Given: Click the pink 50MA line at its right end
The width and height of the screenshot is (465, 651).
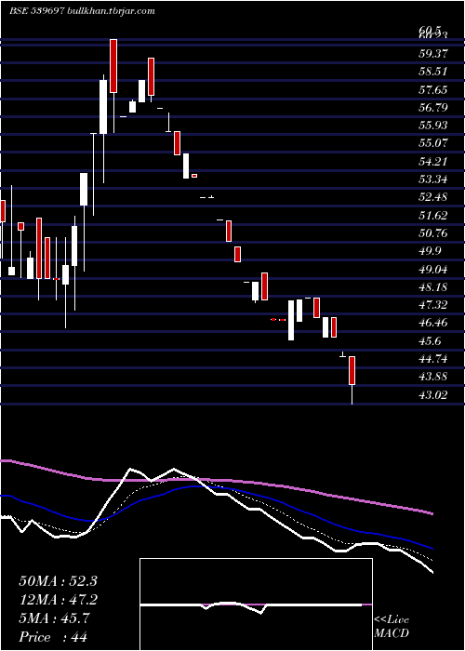Looking at the screenshot, I should point(431,512).
